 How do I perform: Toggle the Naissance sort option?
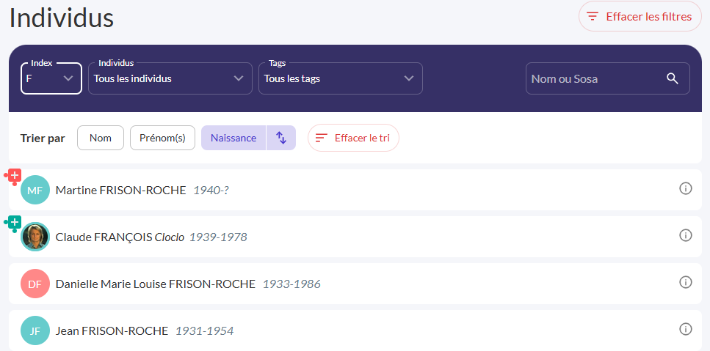(x=233, y=138)
